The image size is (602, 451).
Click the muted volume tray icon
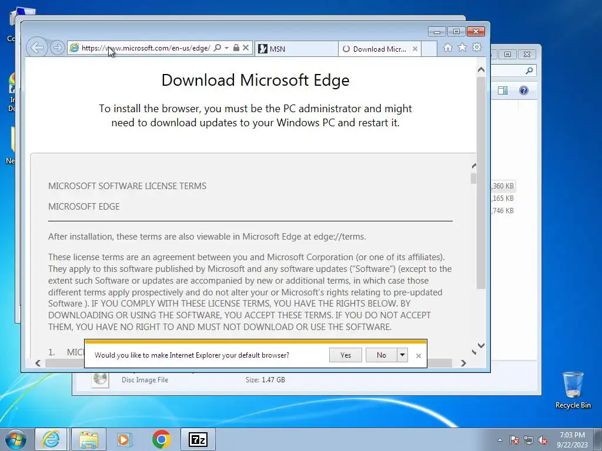(543, 440)
